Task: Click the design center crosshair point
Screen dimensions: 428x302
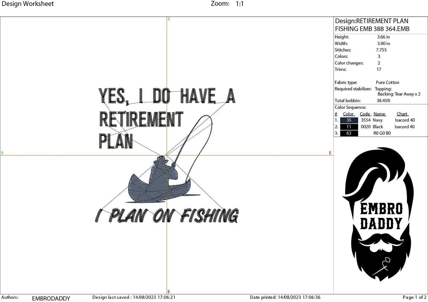Action: tap(167, 155)
